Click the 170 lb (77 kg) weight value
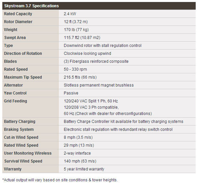Image resolution: width=197 pixels, height=183 pixels. (76, 30)
